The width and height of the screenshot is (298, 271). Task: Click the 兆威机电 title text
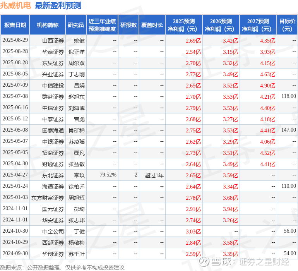pos(15,5)
